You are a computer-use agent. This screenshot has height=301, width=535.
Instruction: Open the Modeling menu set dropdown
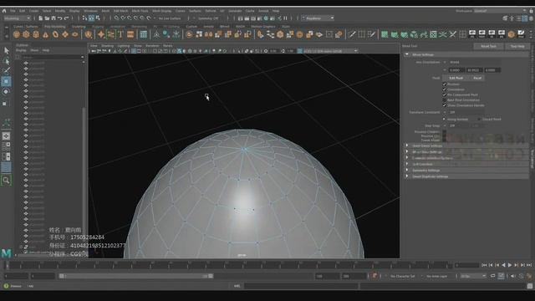coord(17,18)
